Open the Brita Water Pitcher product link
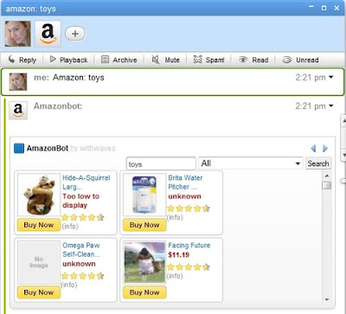346x314 pixels. [x=185, y=183]
